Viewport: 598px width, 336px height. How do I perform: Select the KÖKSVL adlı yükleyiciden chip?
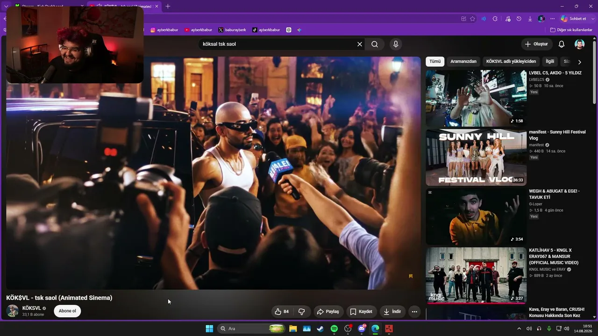[511, 62]
